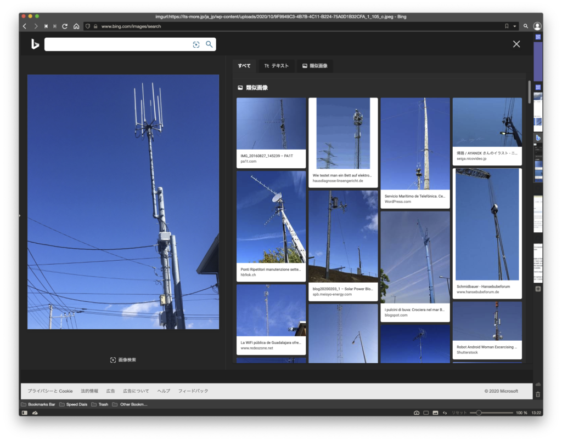Open the user profile icon
562x441 pixels.
point(537,26)
